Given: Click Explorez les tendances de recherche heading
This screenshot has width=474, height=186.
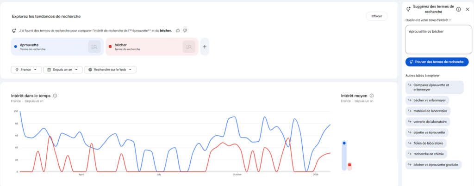Looking at the screenshot, I should click(46, 16).
